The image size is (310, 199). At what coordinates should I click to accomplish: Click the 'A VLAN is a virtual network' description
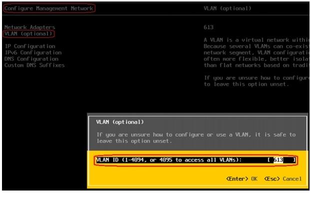click(257, 52)
